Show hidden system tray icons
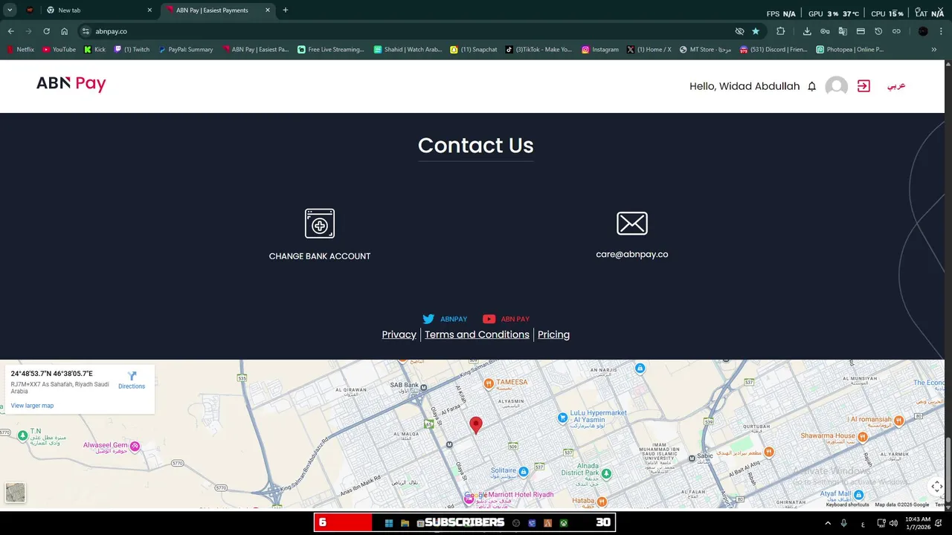The image size is (952, 535). click(x=828, y=523)
